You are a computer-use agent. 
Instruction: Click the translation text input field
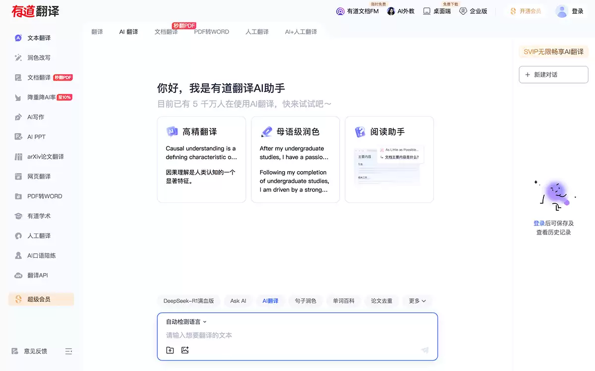click(297, 335)
